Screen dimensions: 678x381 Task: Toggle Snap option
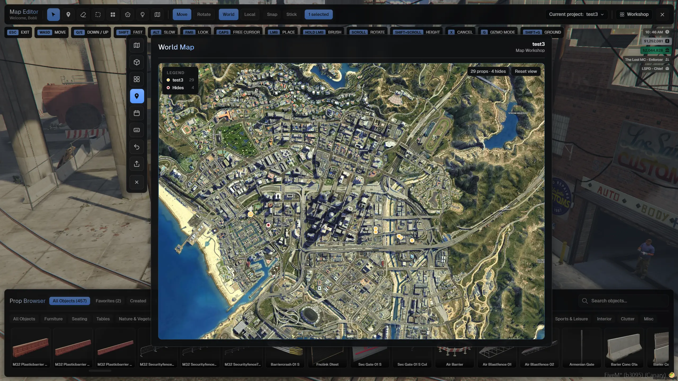pos(272,14)
